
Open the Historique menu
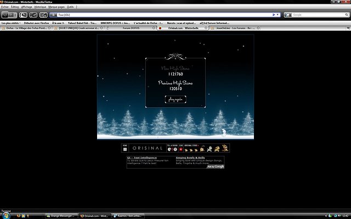40,7
